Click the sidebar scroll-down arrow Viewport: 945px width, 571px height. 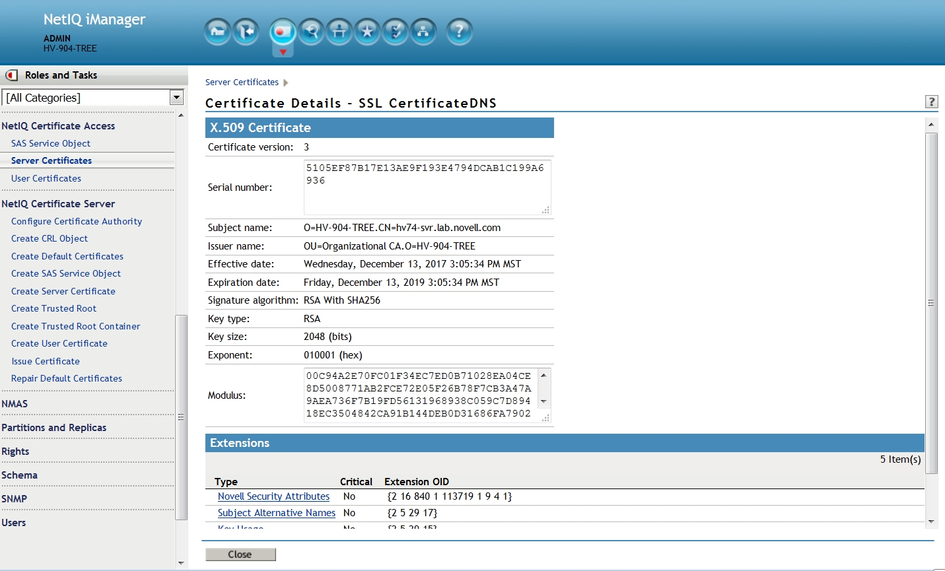(x=181, y=563)
